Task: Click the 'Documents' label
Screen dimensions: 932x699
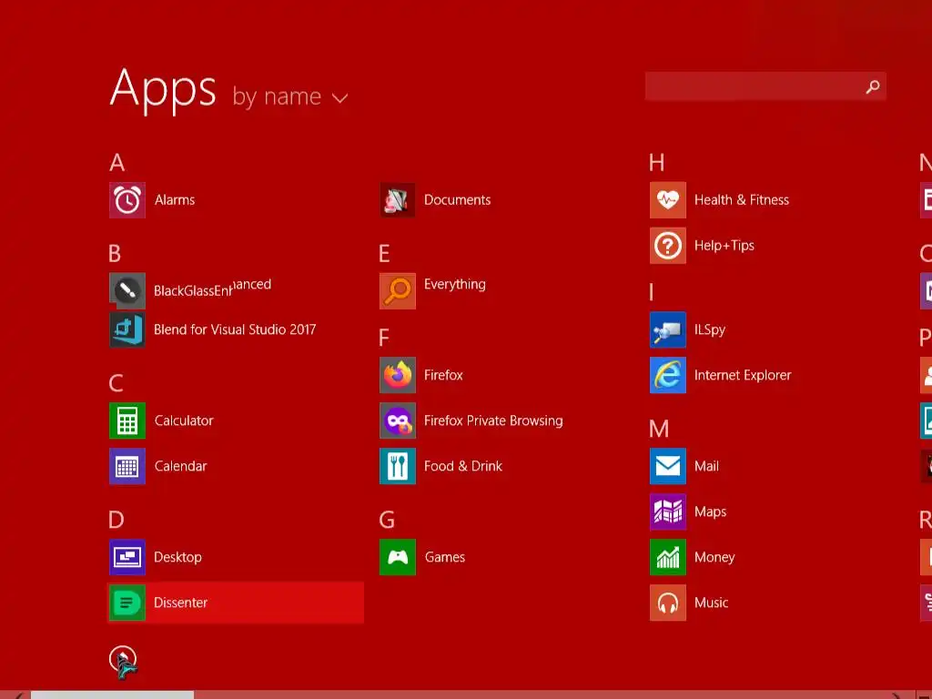Action: 458,200
